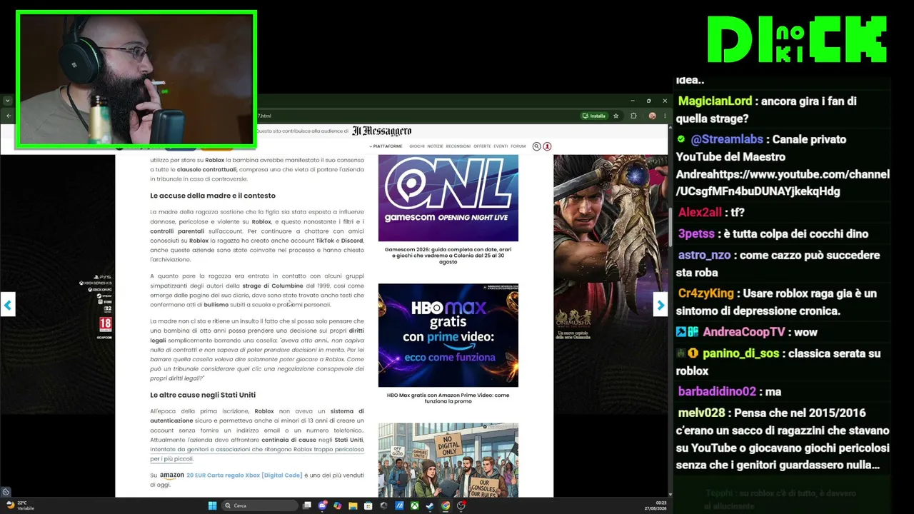
Task: Open the No Digital Only protest thumbnail
Action: 448,460
